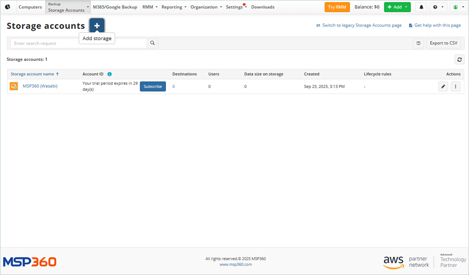Click the search magnifier icon
Viewport: 469px width, 275px height.
(x=152, y=43)
